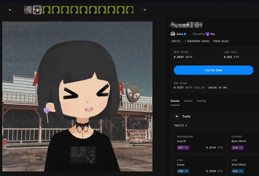Go to previous item with left arrow
This screenshot has height=176, width=259.
[x=10, y=10]
